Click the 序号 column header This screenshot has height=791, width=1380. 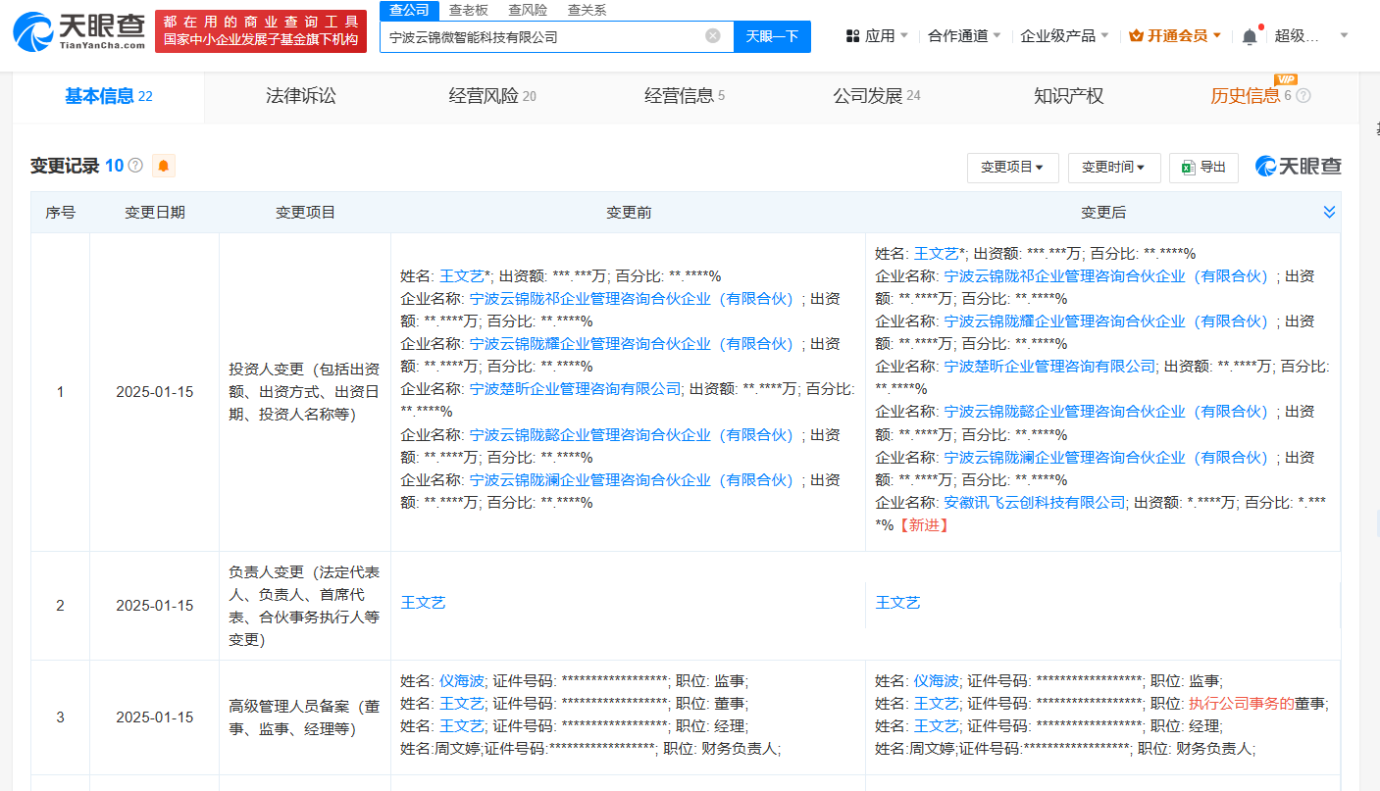point(60,213)
